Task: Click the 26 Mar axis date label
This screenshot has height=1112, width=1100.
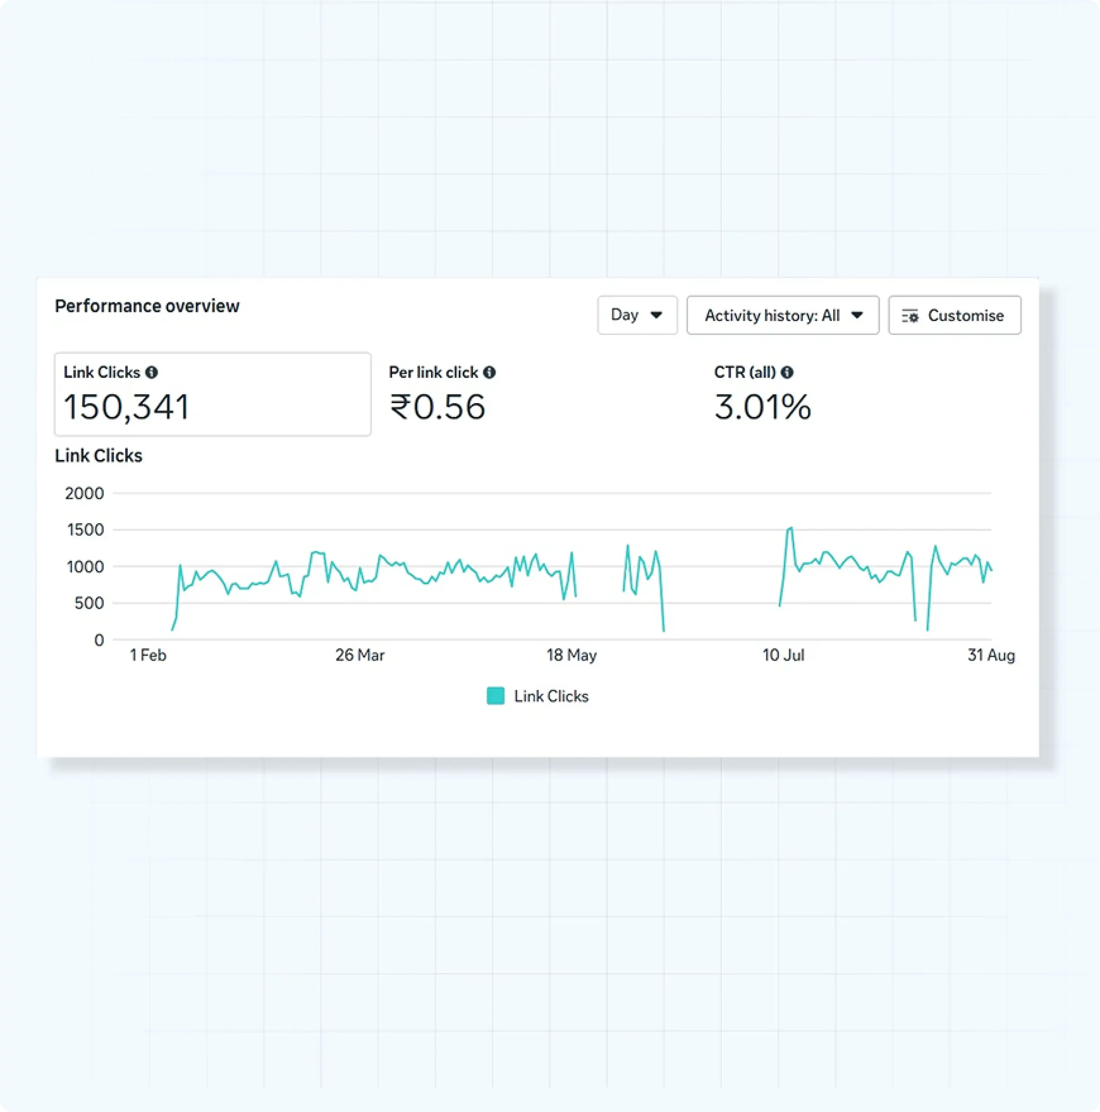Action: [x=360, y=655]
